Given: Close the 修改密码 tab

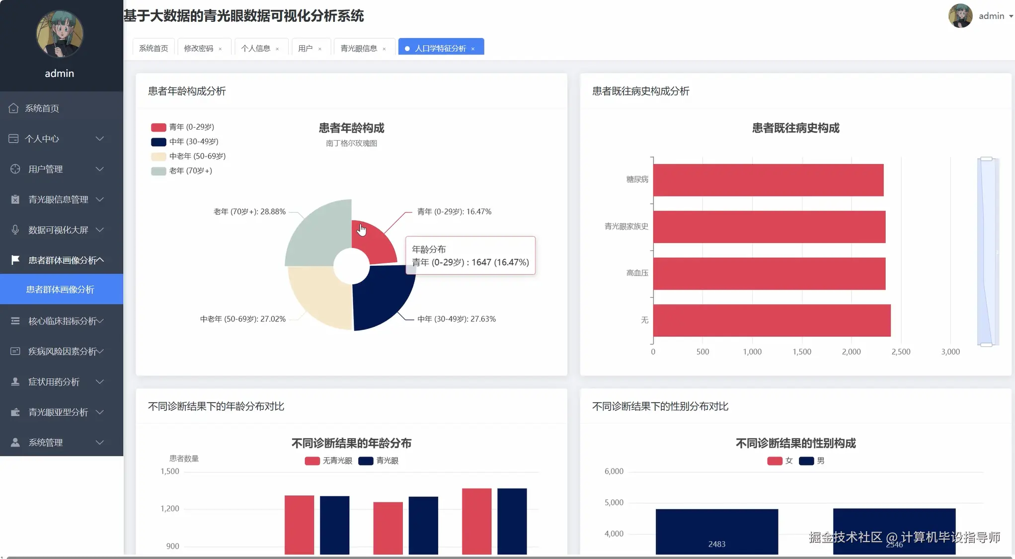Looking at the screenshot, I should click(220, 49).
